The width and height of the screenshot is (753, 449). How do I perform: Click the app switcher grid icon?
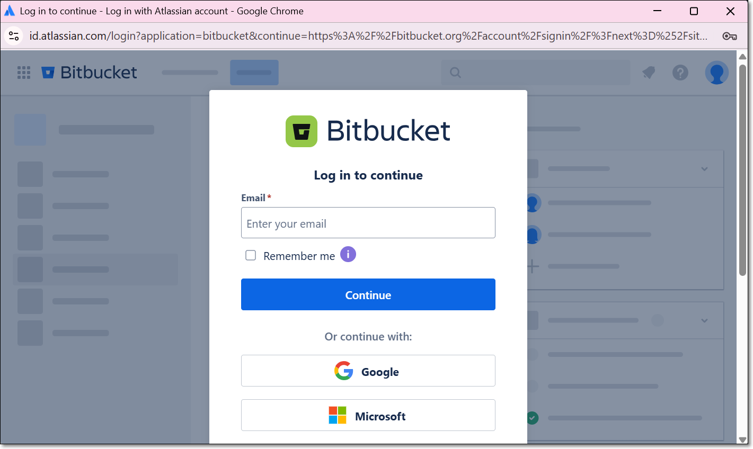(x=24, y=73)
